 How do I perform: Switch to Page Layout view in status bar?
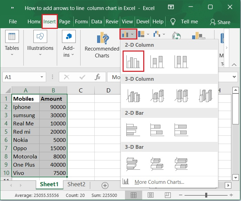[x=150, y=195]
